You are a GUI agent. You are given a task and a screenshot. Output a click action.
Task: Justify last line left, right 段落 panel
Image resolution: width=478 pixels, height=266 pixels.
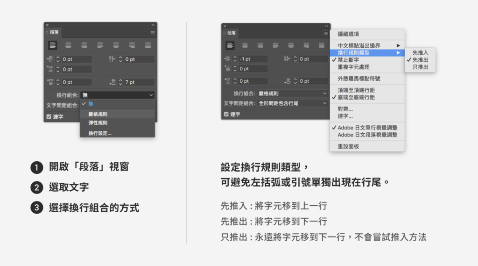click(x=275, y=45)
